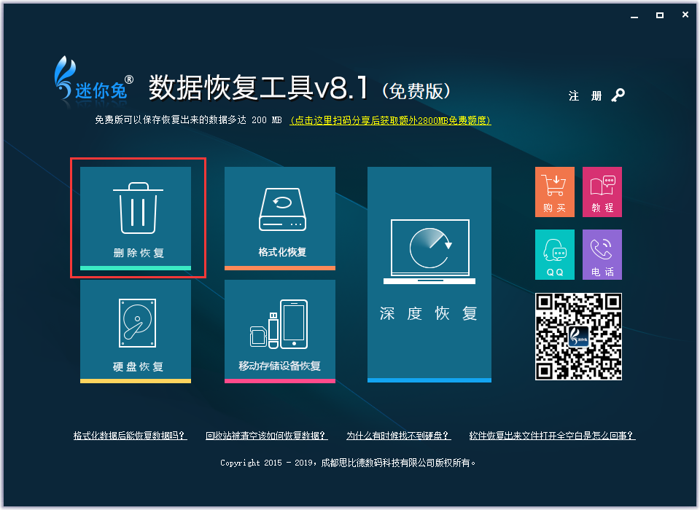Open the 教程 tutorial tile
Screen dimensions: 700x510
[602, 192]
